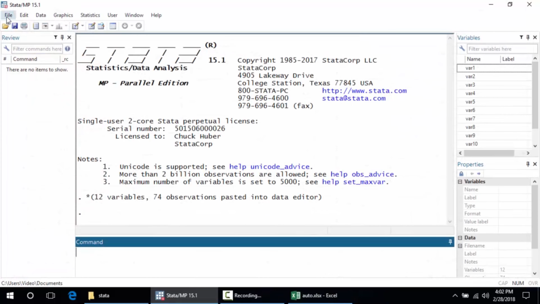The image size is (540, 304).
Task: Close the Variables panel
Action: point(535,37)
